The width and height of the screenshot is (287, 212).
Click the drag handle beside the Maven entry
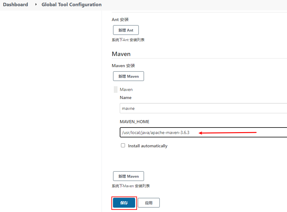point(116,89)
